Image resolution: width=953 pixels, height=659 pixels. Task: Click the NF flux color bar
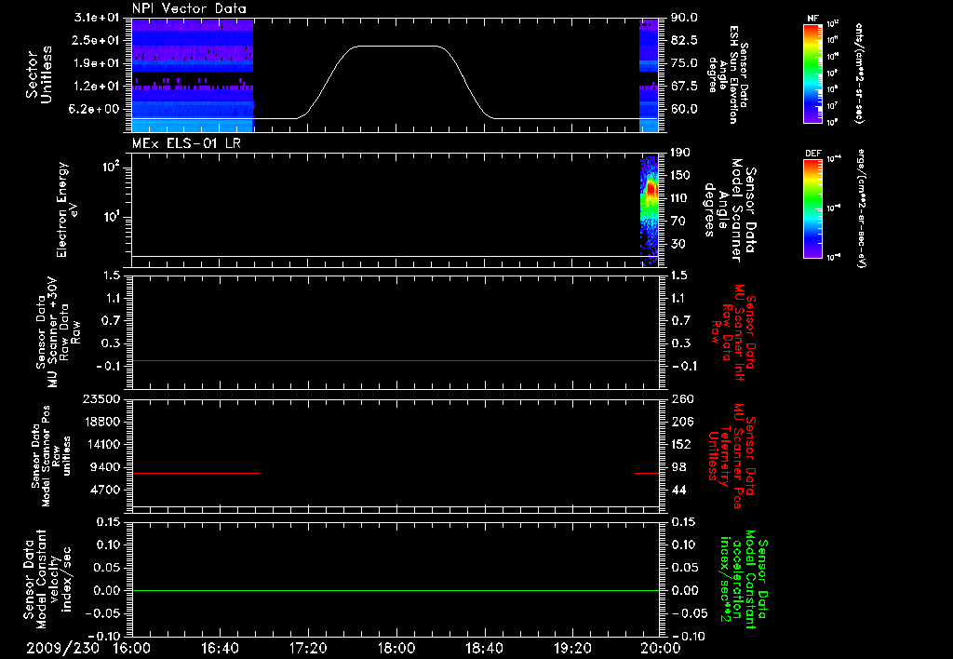click(x=812, y=74)
